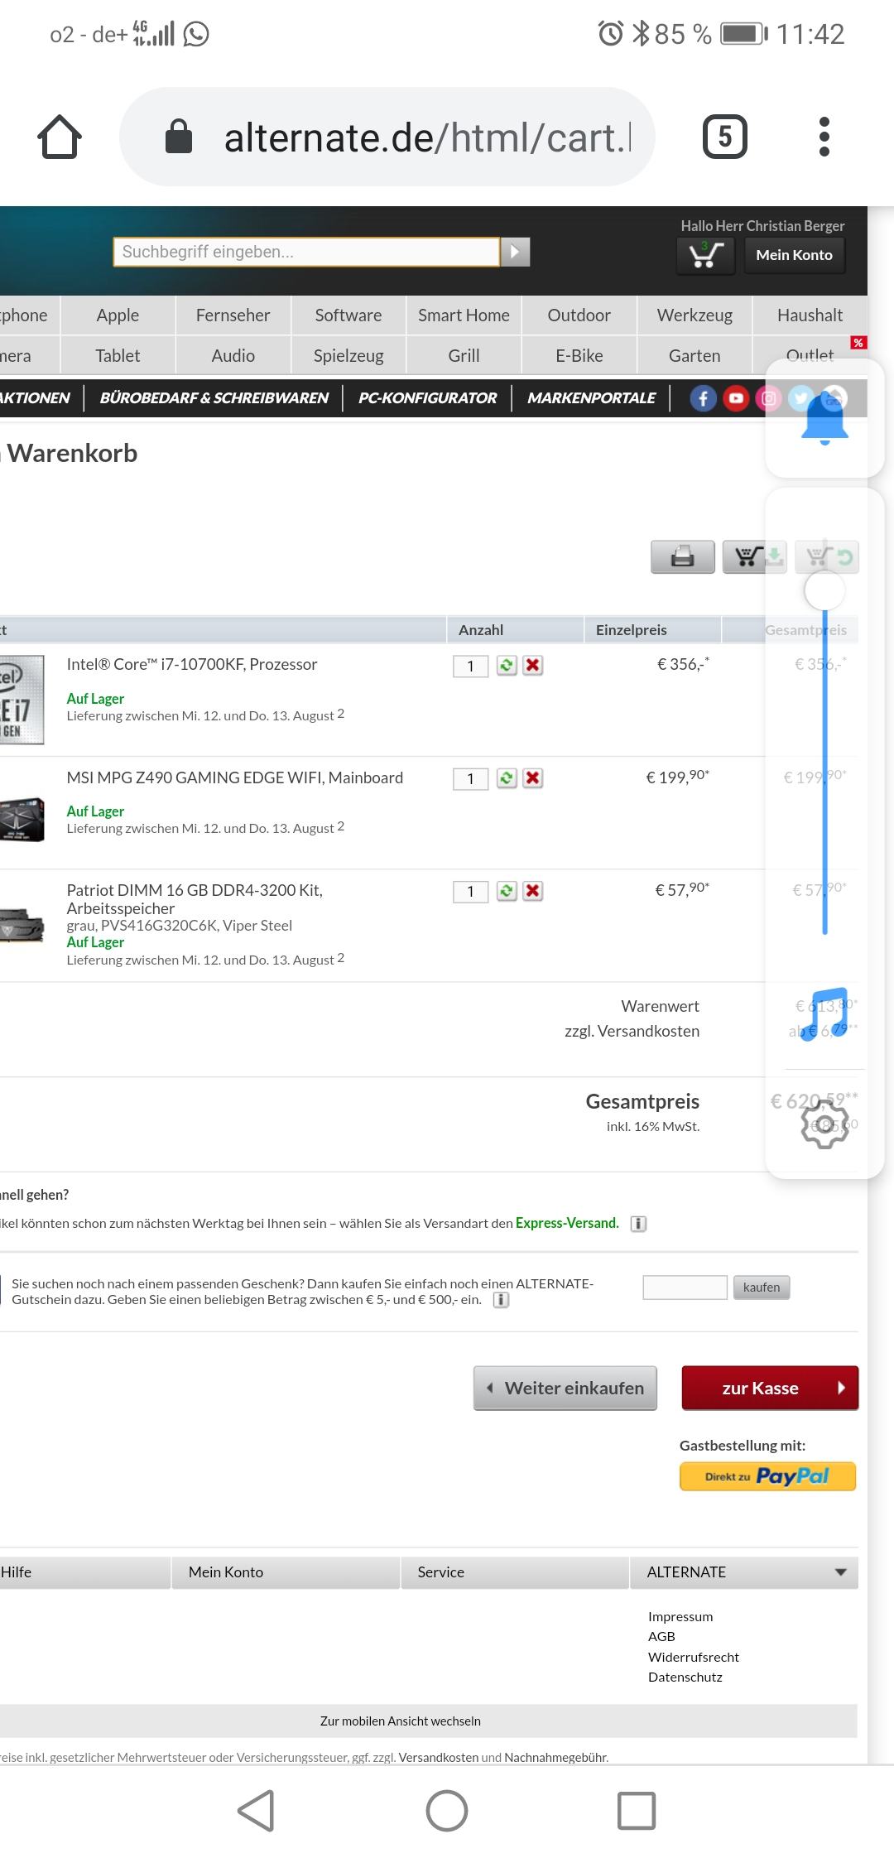
Task: Tap the Chrome home icon
Action: (60, 137)
